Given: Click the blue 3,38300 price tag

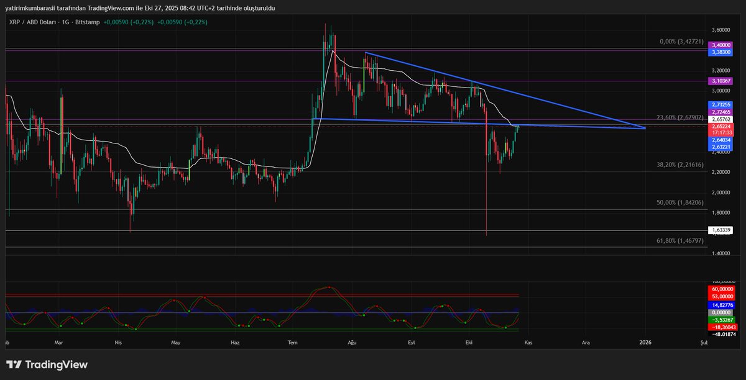Looking at the screenshot, I should coord(722,52).
